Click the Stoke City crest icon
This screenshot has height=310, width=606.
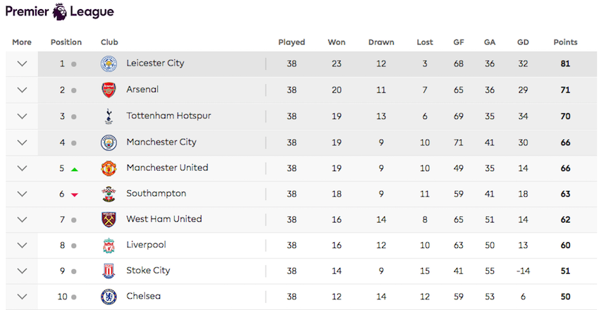(109, 271)
